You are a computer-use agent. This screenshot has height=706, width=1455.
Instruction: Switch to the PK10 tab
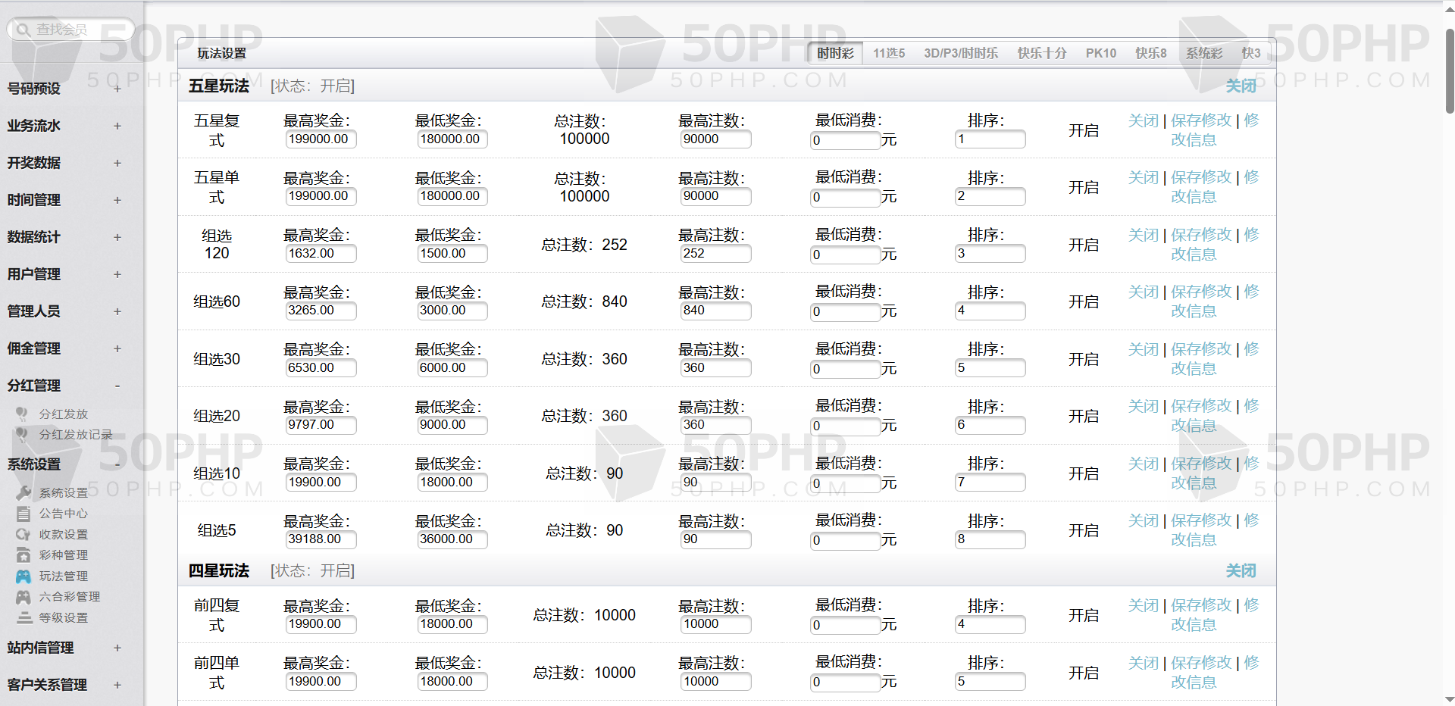[1100, 53]
